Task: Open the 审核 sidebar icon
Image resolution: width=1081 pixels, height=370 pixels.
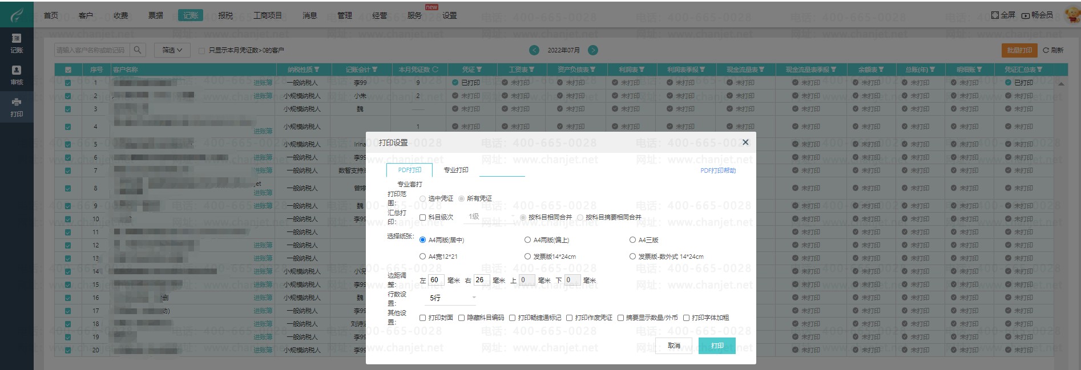Action: (x=17, y=70)
